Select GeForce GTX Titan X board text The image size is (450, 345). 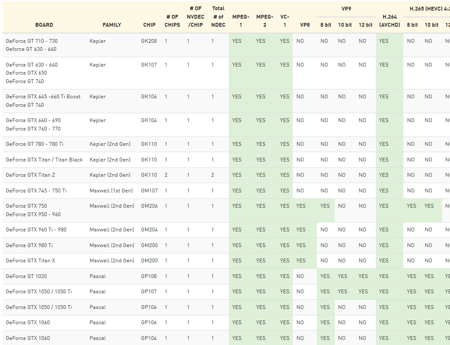(31, 261)
